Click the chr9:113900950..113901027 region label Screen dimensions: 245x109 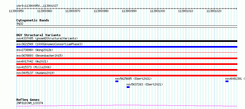click(x=37, y=6)
